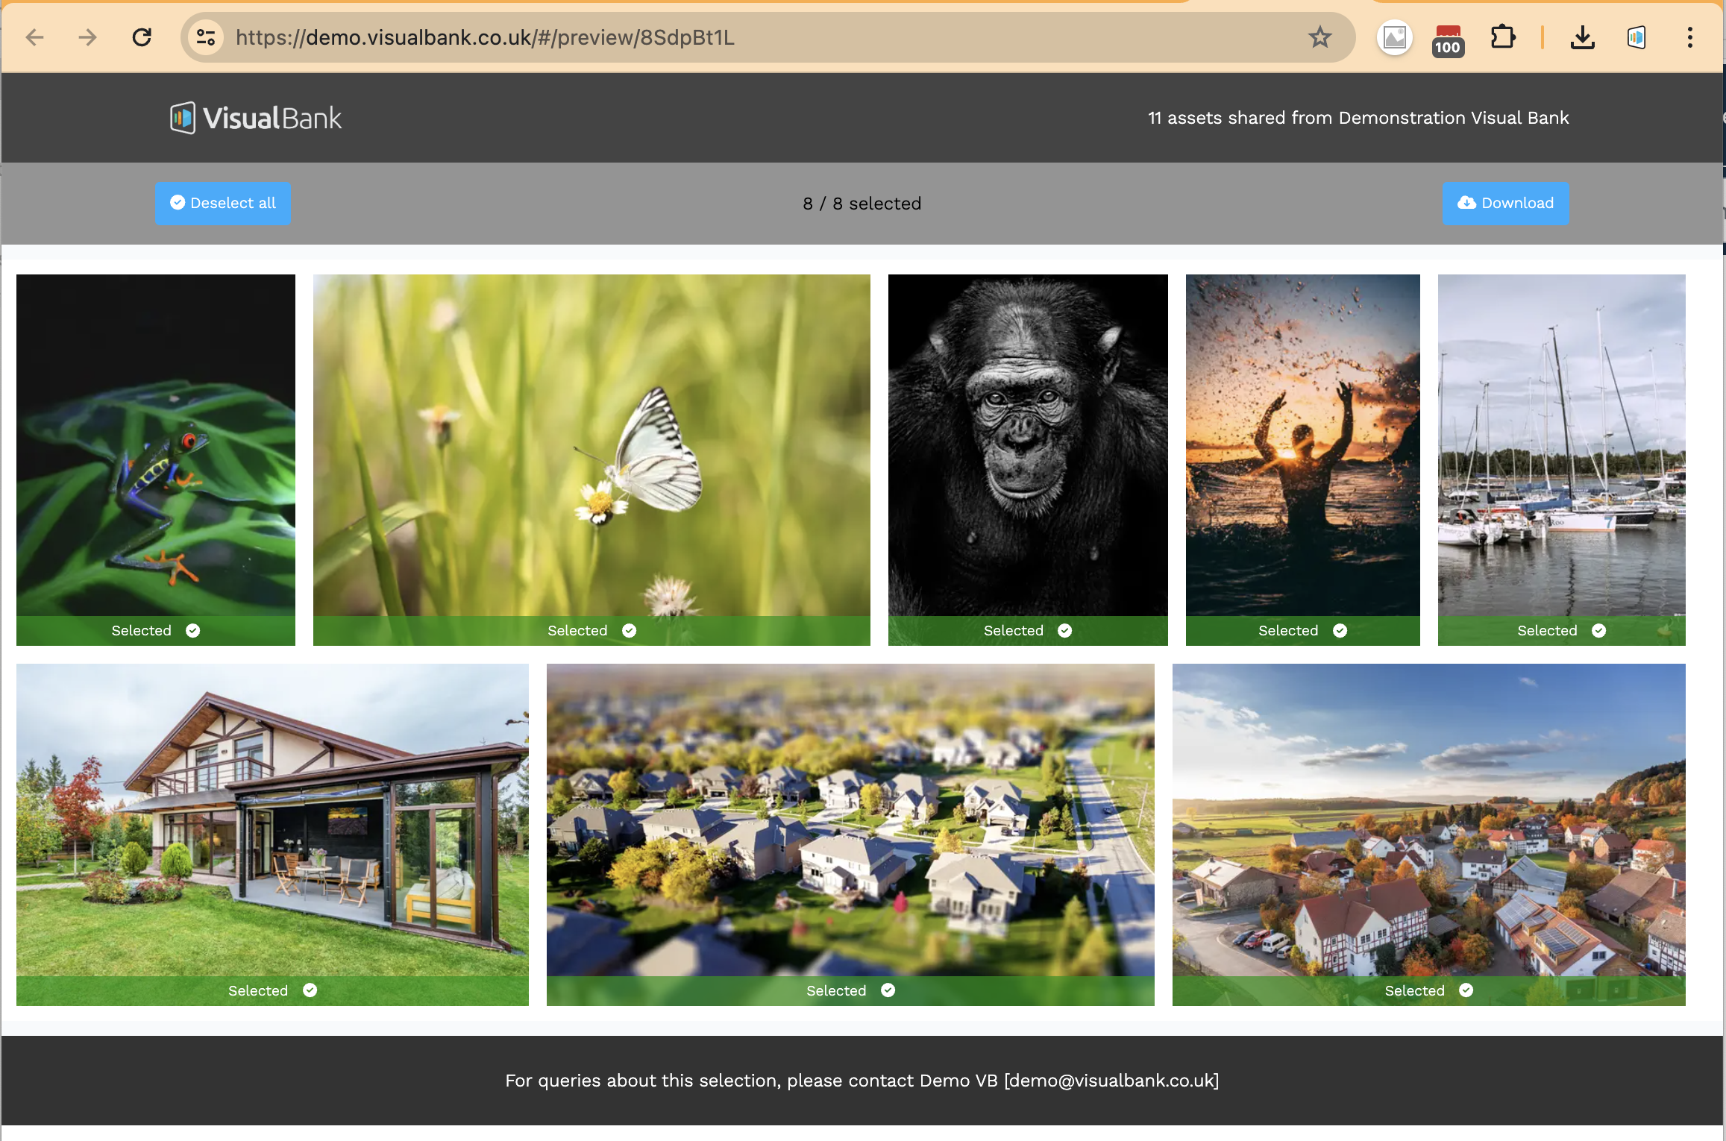Open the browser extensions puzzle icon
The height and width of the screenshot is (1141, 1726).
coord(1502,37)
